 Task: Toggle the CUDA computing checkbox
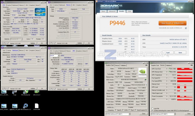[x=123, y=110]
